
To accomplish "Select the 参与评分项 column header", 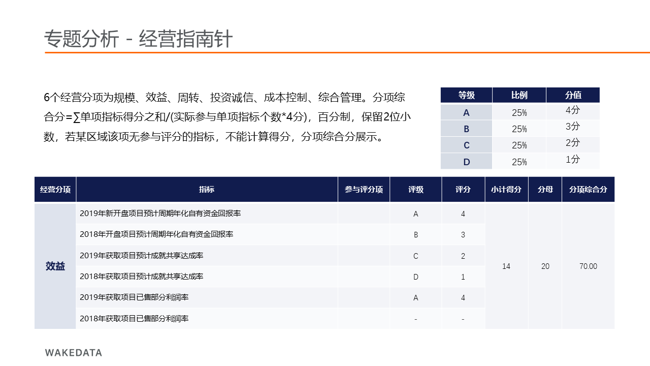I will point(364,190).
